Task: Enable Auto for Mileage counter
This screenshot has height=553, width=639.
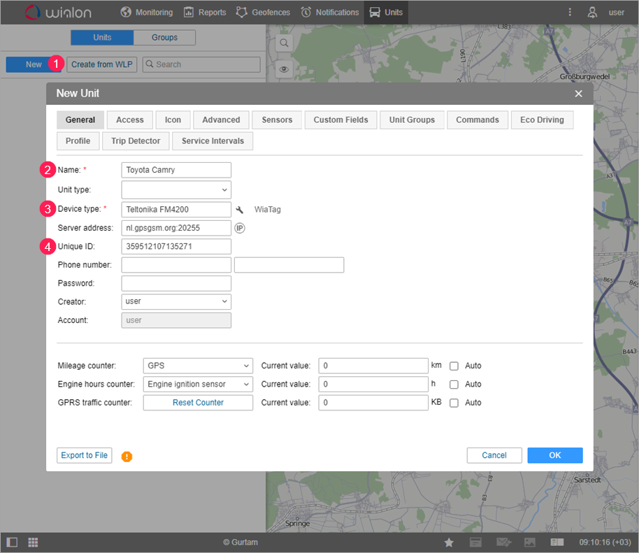Action: click(454, 366)
